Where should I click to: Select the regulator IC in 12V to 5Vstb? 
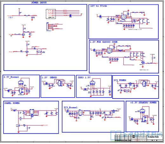point(123,17)
